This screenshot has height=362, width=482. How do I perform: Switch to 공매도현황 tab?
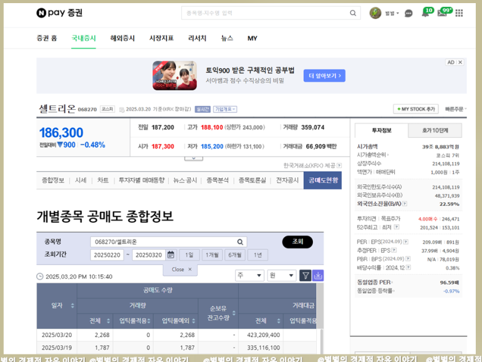pyautogui.click(x=323, y=180)
